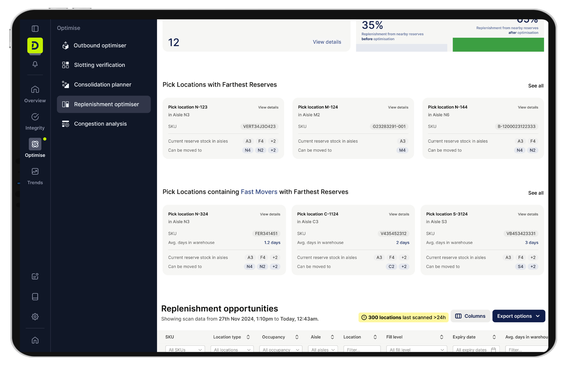
Task: Expand the Export options dropdown
Action: pyautogui.click(x=518, y=316)
